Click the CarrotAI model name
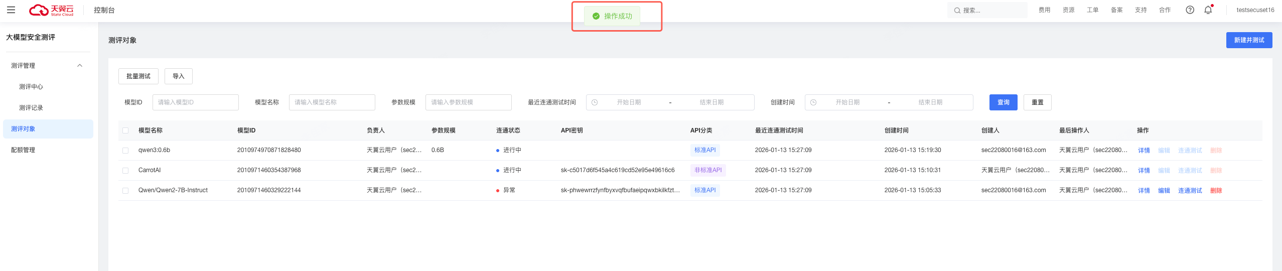Viewport: 1282px width, 271px height. tap(150, 170)
